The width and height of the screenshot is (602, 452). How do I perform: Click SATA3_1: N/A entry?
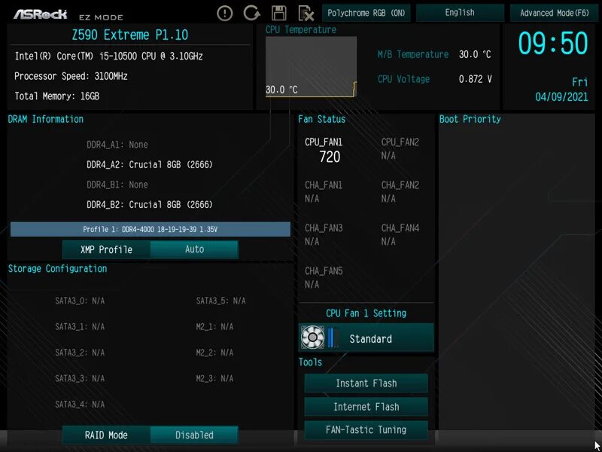coord(80,327)
